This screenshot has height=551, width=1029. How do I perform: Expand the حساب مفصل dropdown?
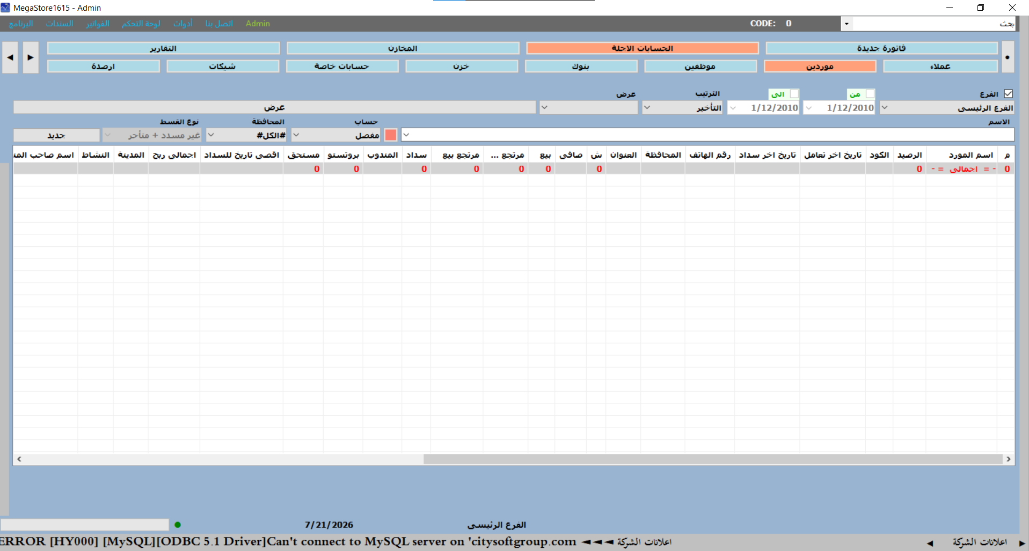click(x=296, y=135)
